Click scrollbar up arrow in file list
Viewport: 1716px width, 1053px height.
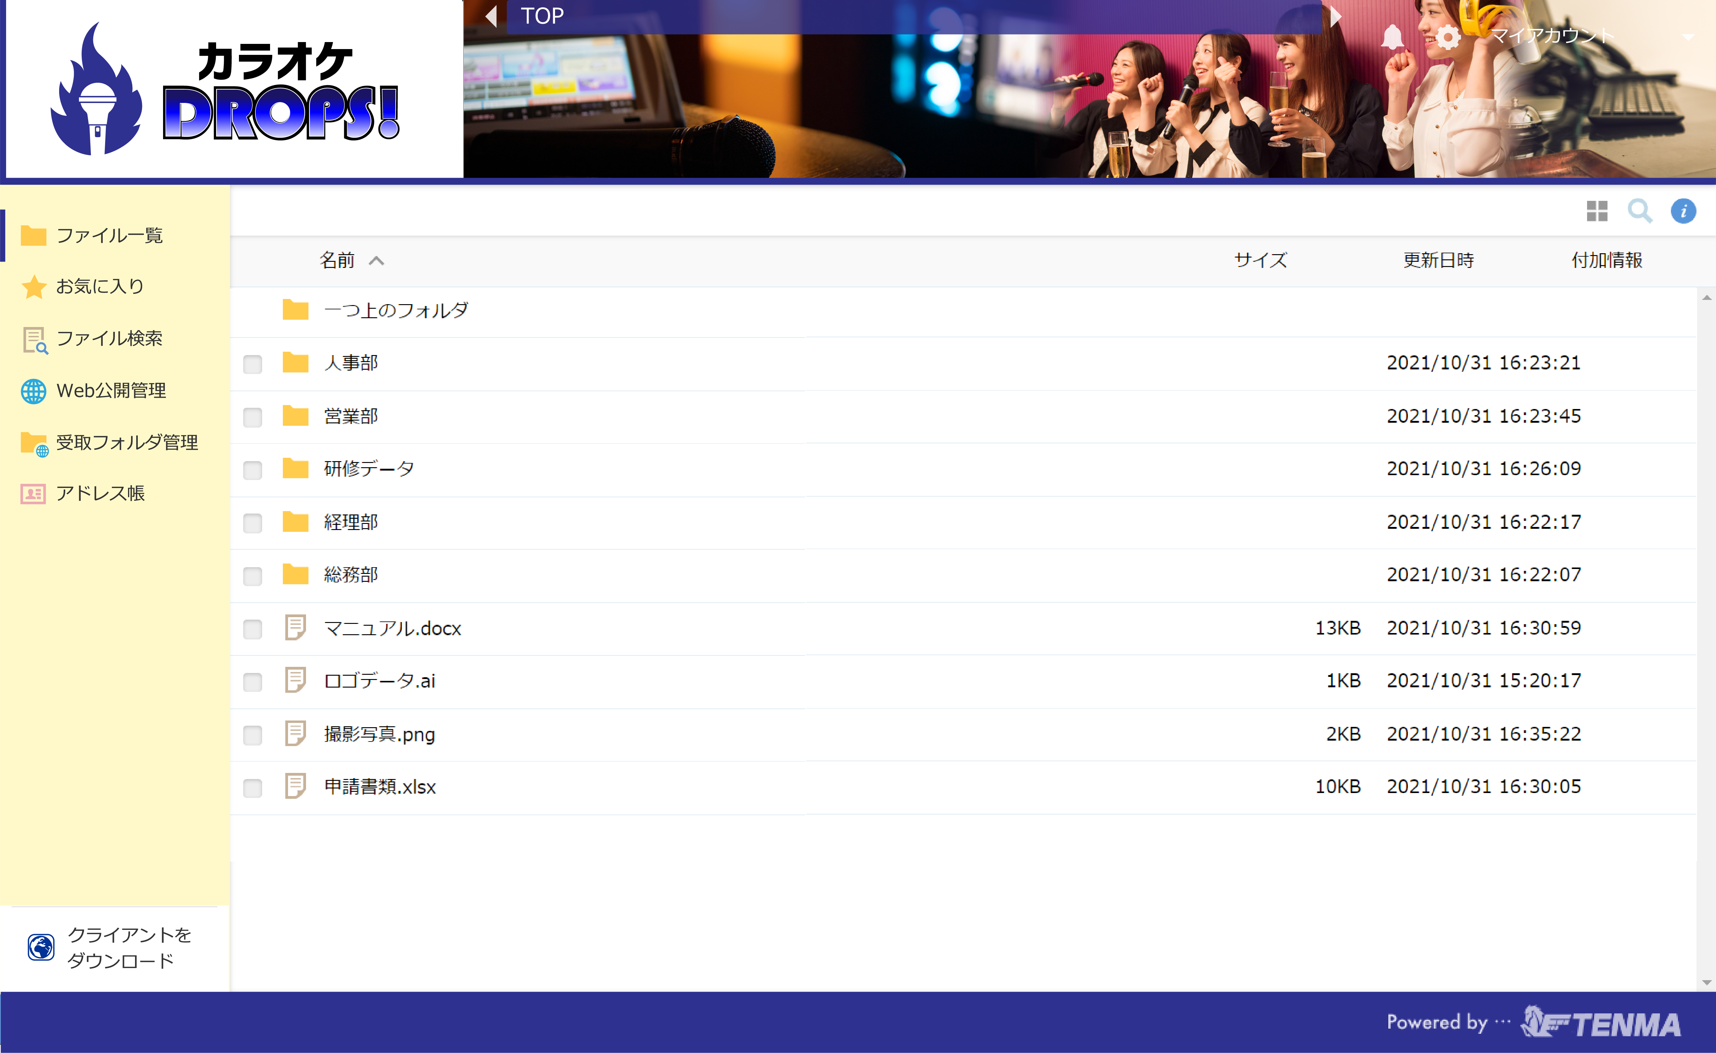tap(1706, 297)
